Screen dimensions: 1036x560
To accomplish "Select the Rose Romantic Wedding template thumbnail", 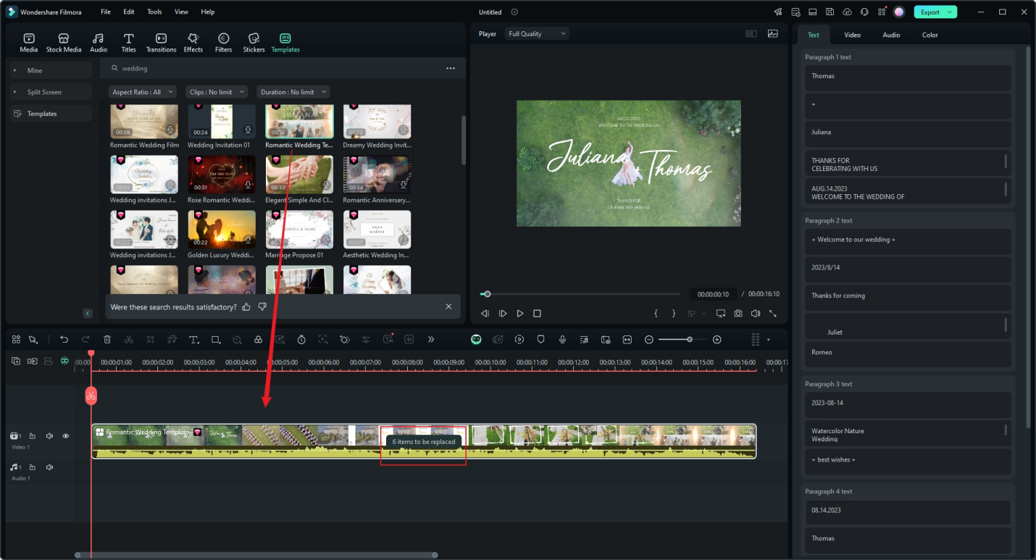I will pyautogui.click(x=222, y=175).
